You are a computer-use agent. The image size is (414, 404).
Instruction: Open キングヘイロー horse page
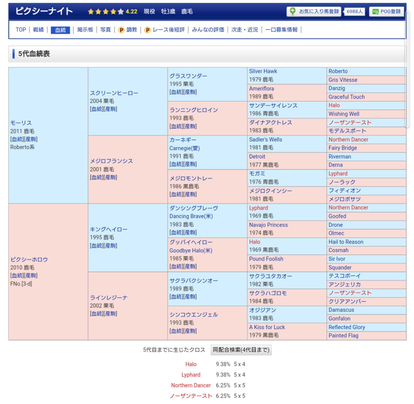click(109, 229)
